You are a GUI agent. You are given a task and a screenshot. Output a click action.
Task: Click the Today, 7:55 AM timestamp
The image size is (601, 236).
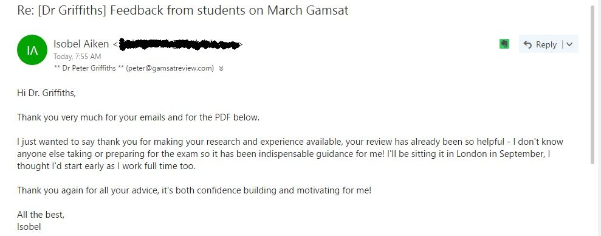[x=77, y=57]
